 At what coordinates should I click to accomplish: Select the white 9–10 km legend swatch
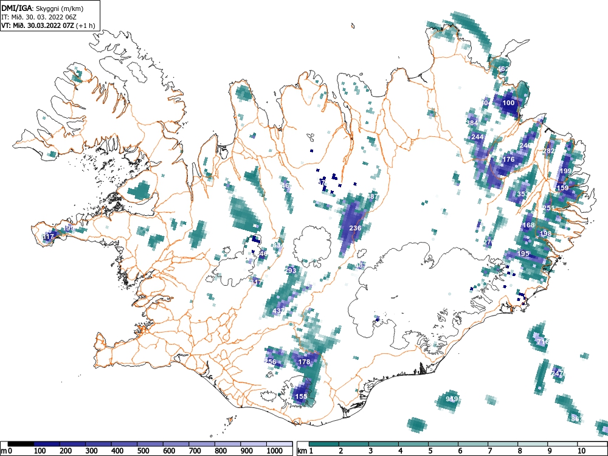click(x=562, y=444)
